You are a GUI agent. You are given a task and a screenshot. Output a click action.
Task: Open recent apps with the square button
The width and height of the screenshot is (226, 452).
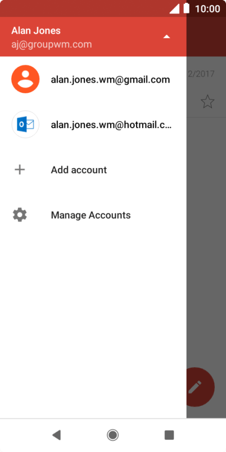point(169,435)
